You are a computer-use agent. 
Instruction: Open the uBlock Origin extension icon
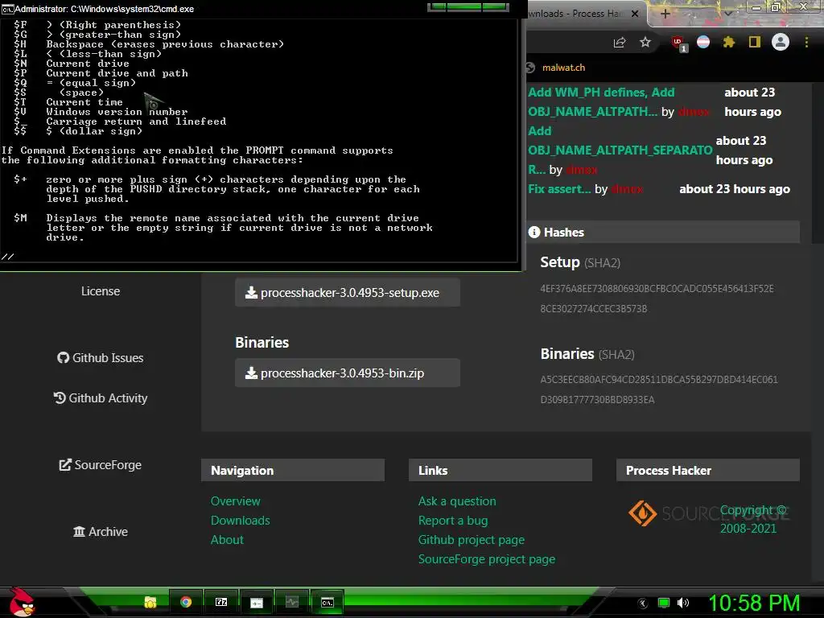pyautogui.click(x=678, y=43)
